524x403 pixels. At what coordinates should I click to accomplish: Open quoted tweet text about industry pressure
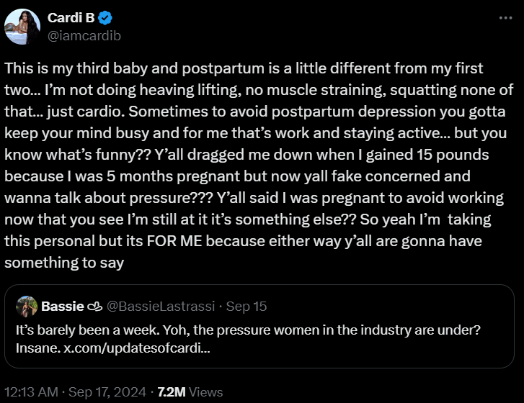point(248,330)
